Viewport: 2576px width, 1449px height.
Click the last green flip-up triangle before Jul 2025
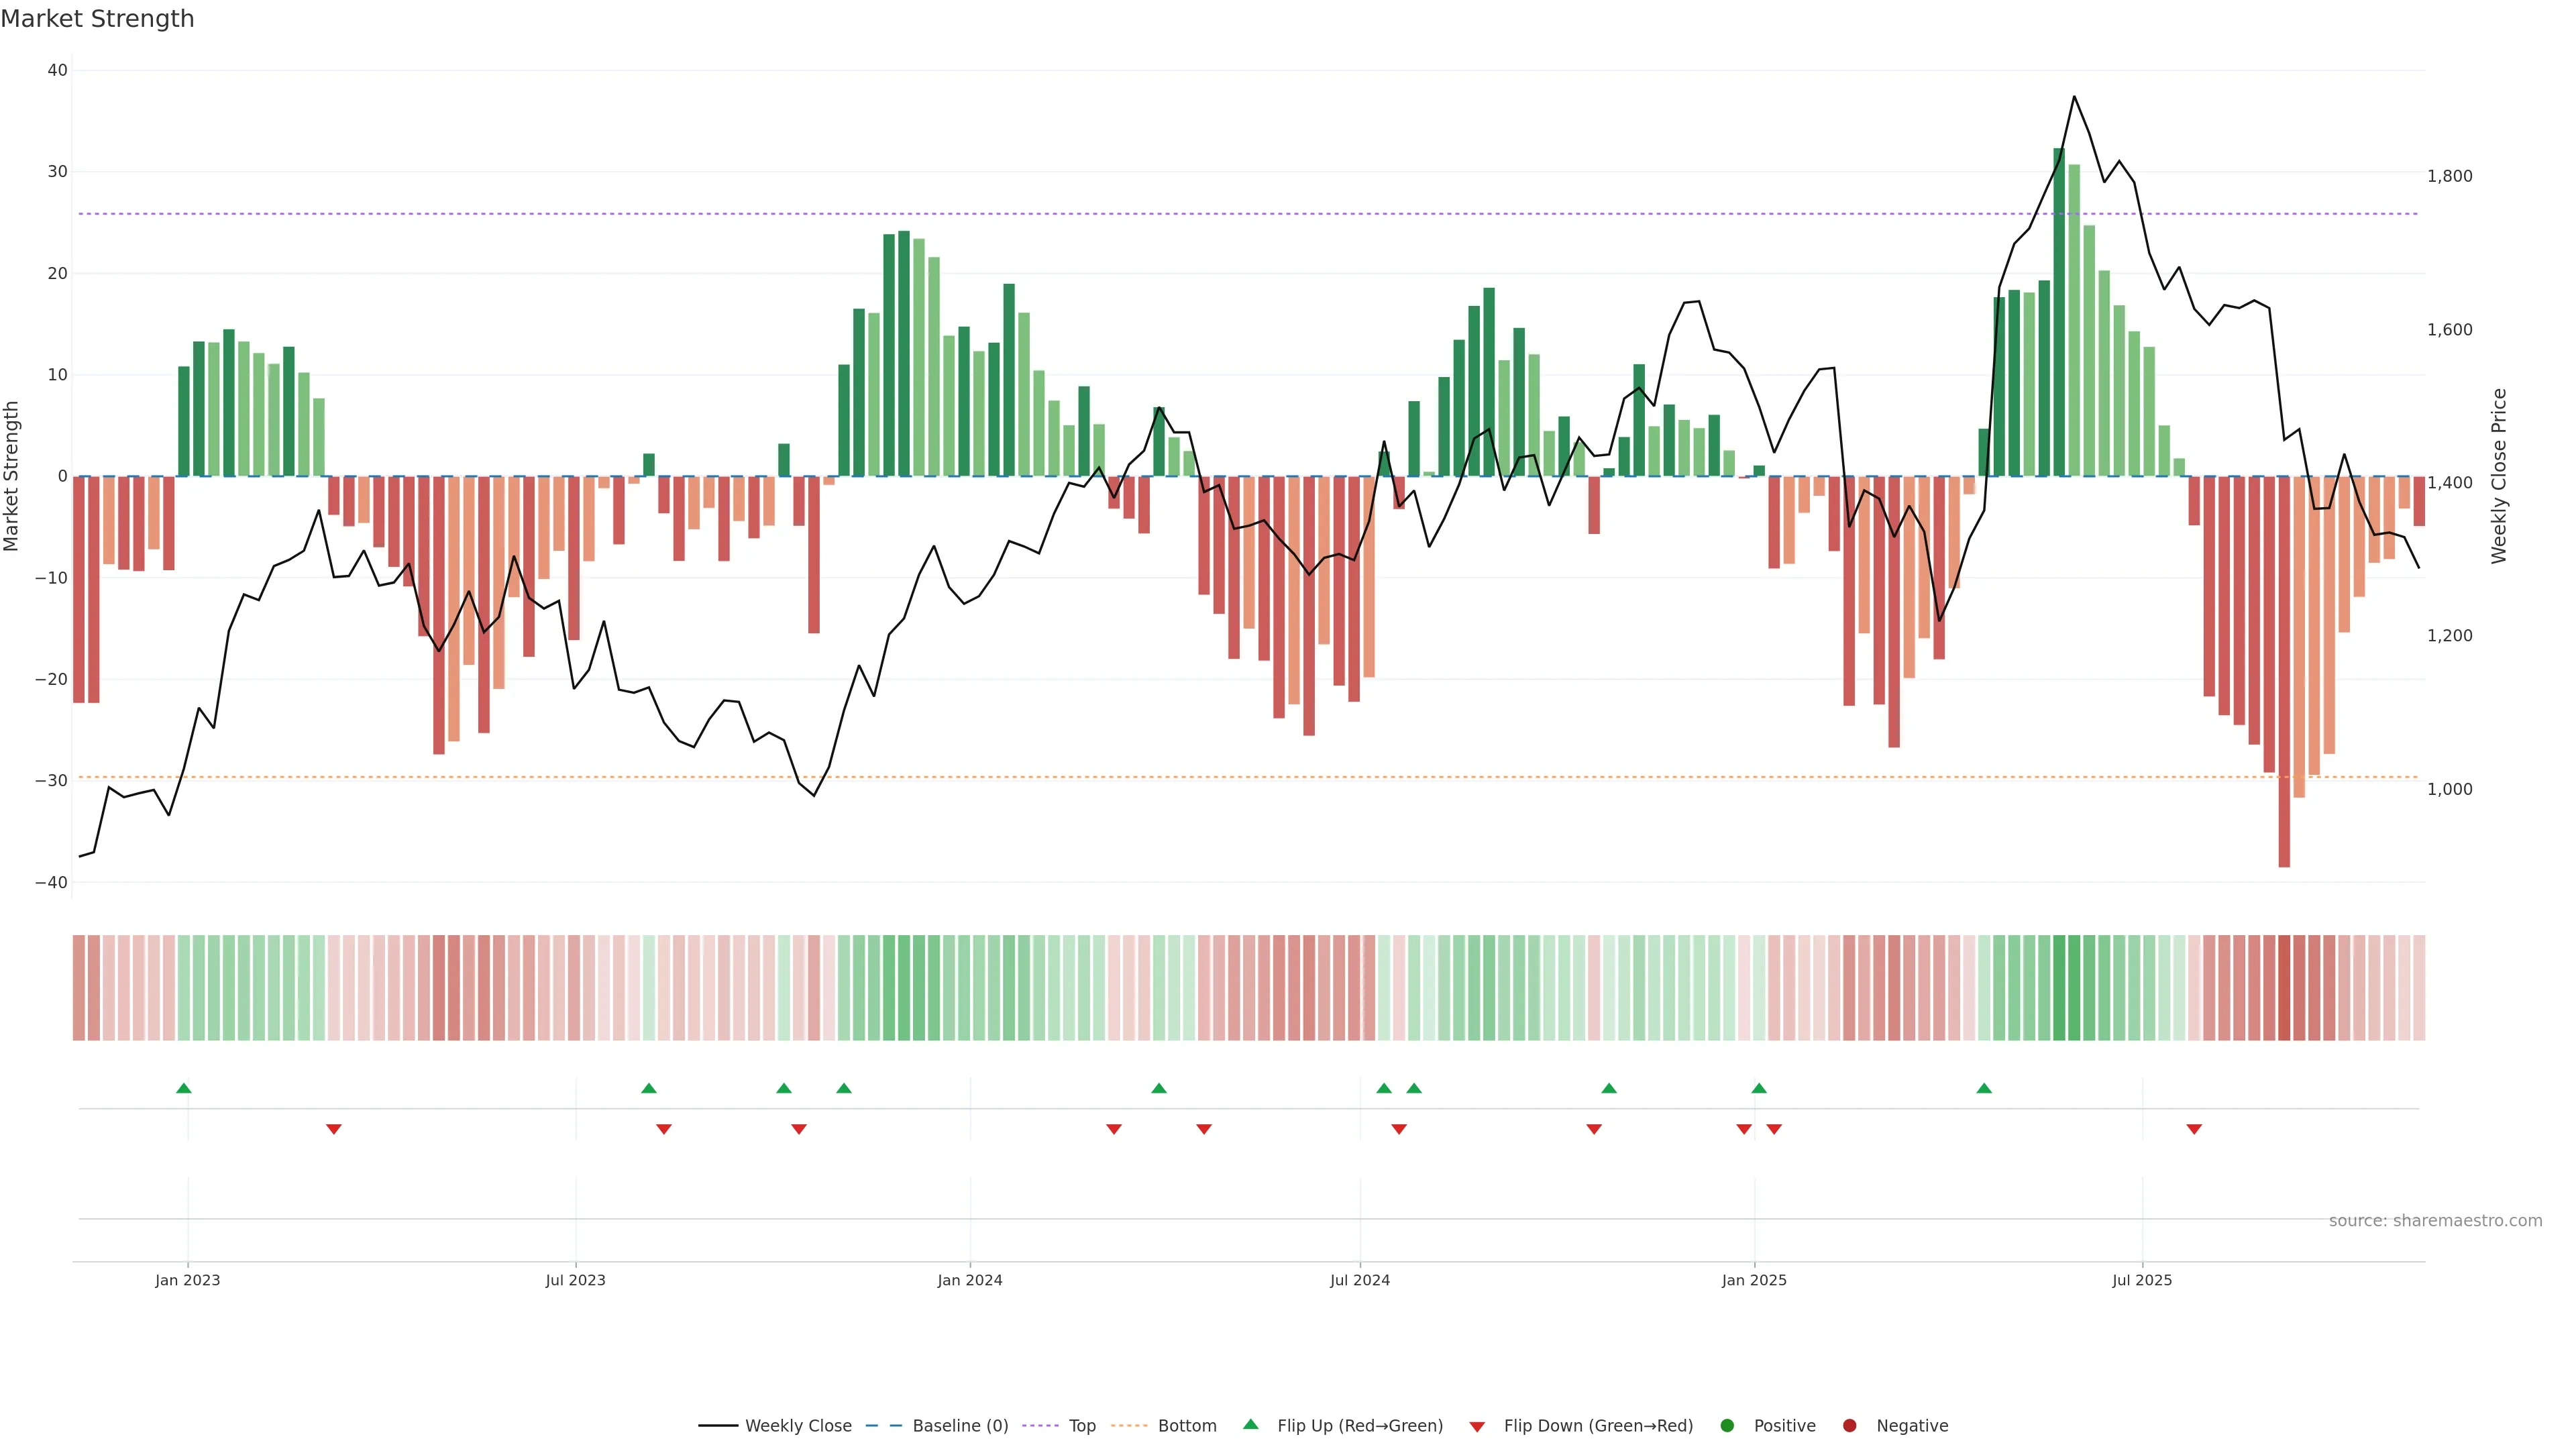click(x=1984, y=1088)
